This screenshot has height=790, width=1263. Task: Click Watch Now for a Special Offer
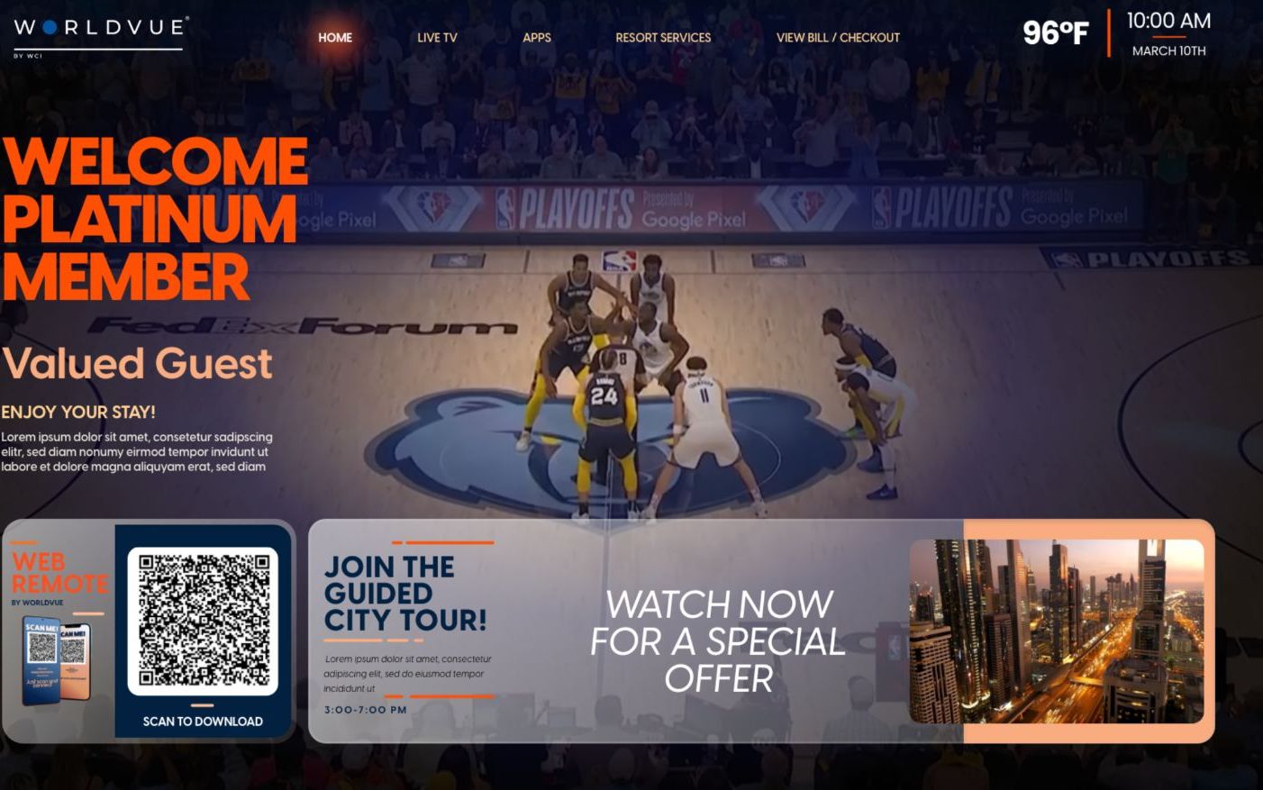point(718,641)
